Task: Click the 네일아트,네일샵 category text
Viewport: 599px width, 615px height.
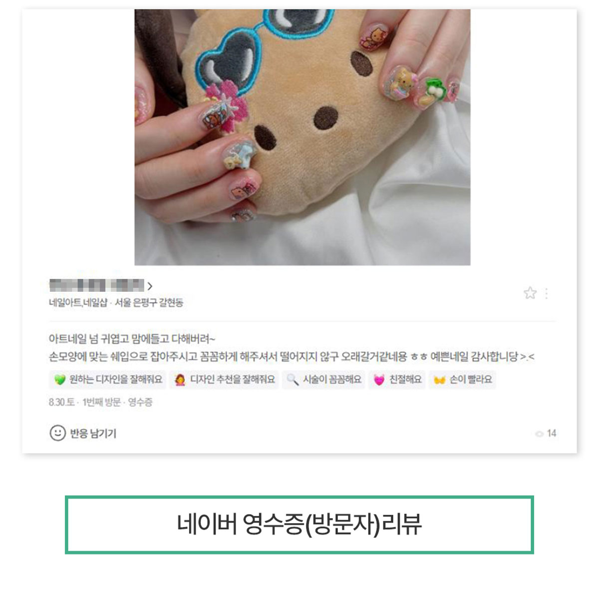Action: (x=78, y=303)
